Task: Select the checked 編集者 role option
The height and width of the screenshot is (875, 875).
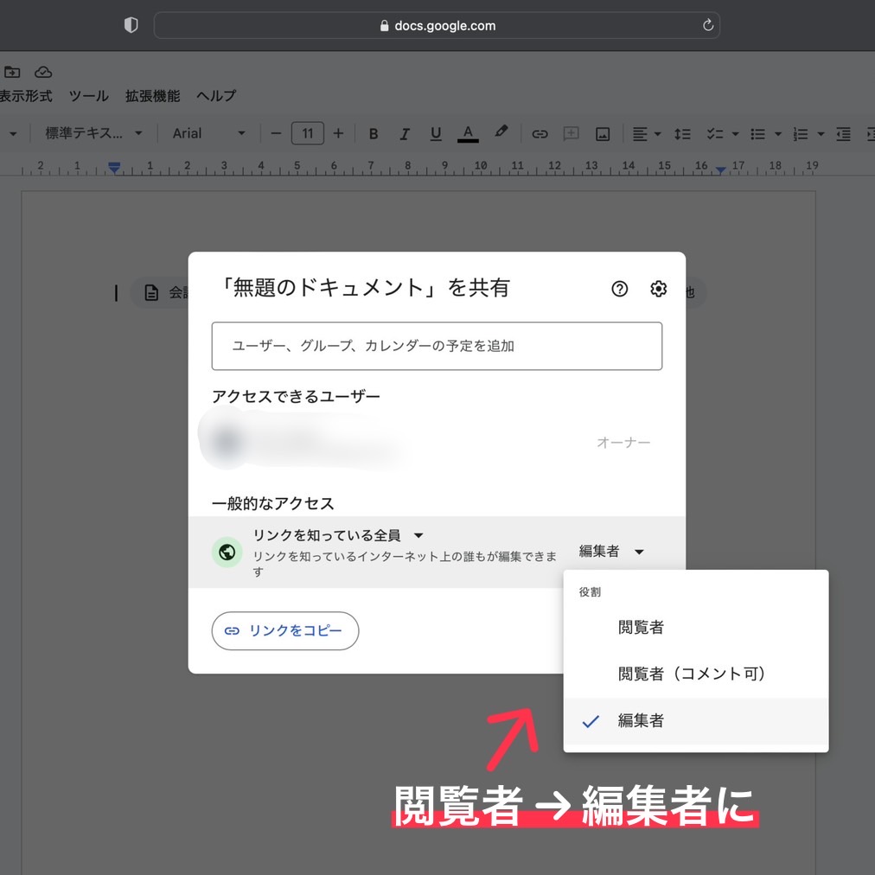Action: (x=641, y=721)
